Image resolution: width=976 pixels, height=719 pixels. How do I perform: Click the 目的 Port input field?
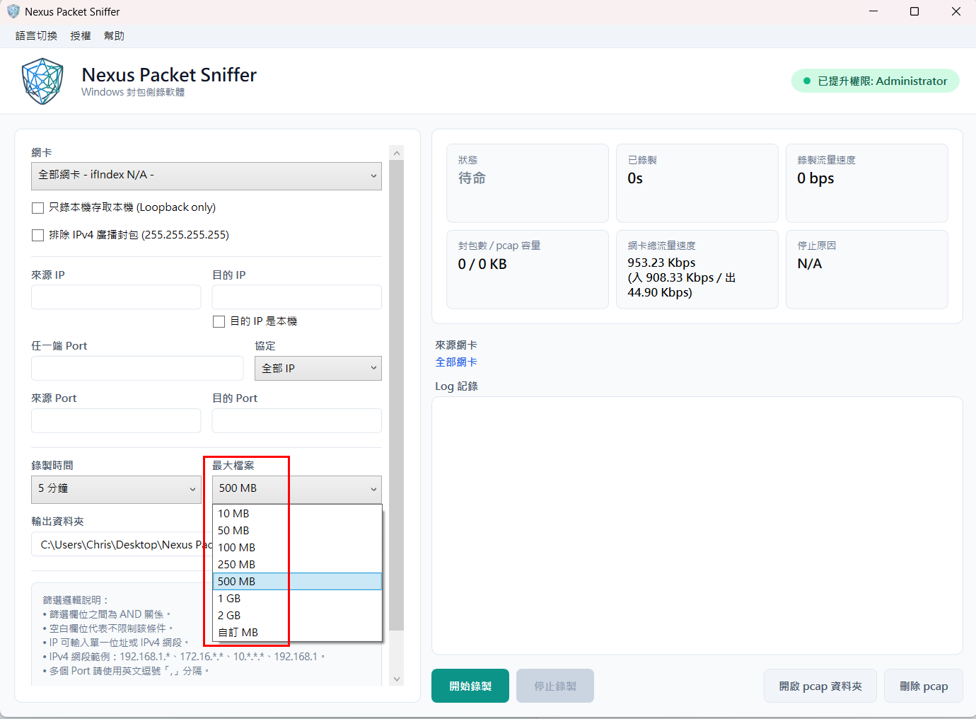(x=297, y=420)
